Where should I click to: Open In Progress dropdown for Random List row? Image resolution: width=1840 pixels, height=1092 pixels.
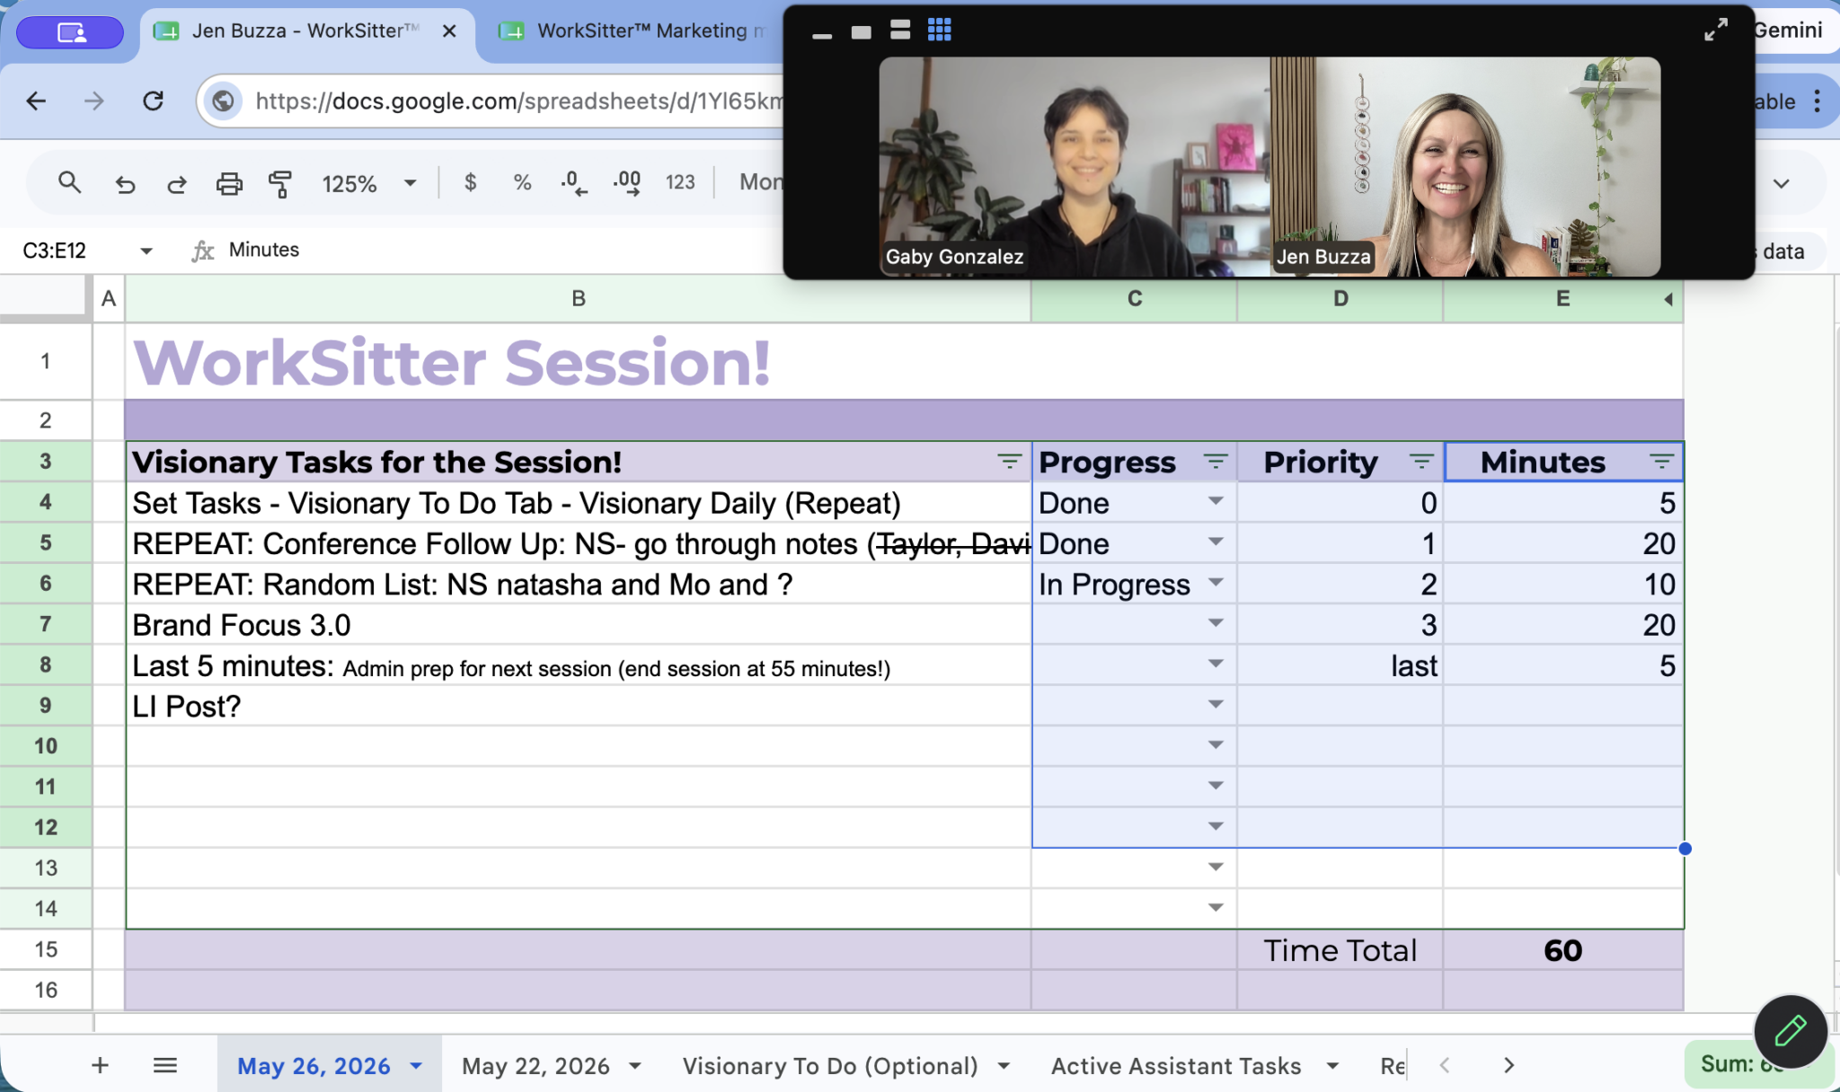[1215, 582]
